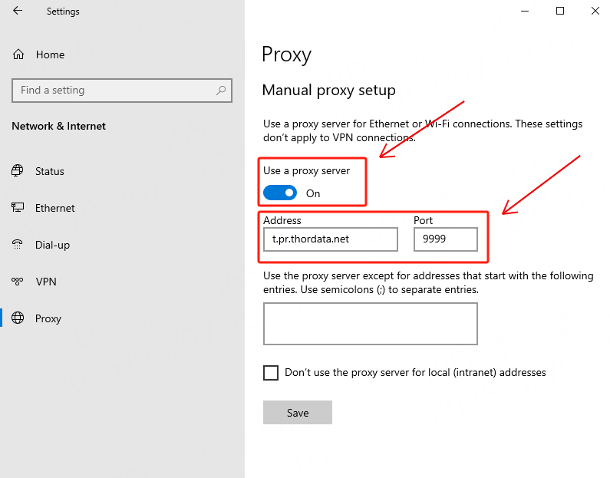Click the Settings title text

pyautogui.click(x=63, y=12)
